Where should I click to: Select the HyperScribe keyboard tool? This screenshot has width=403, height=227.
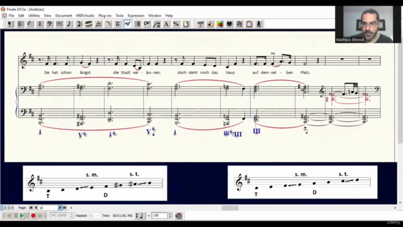tap(89, 24)
